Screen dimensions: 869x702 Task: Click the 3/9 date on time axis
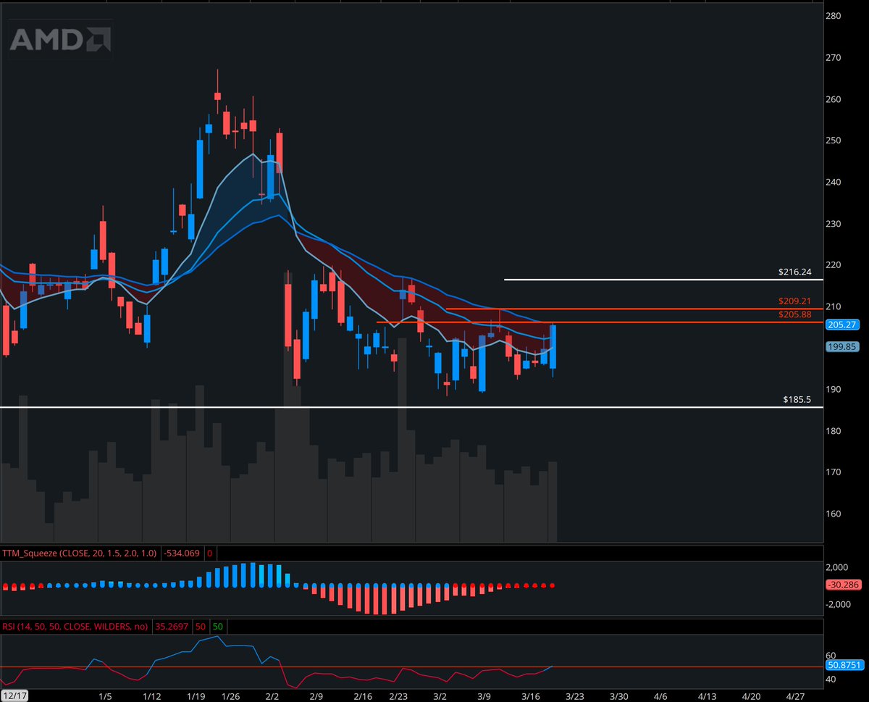coord(484,695)
